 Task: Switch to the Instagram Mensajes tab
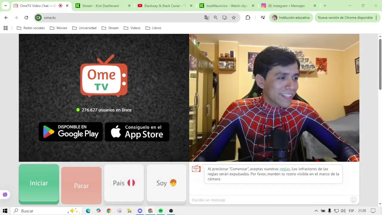[286, 6]
